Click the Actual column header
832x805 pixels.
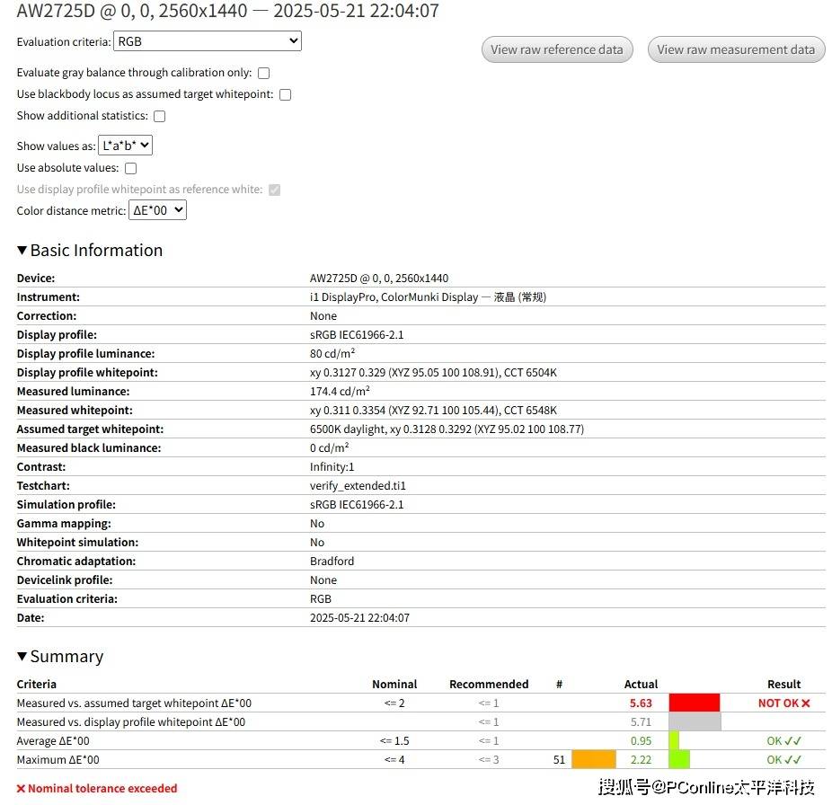point(641,684)
